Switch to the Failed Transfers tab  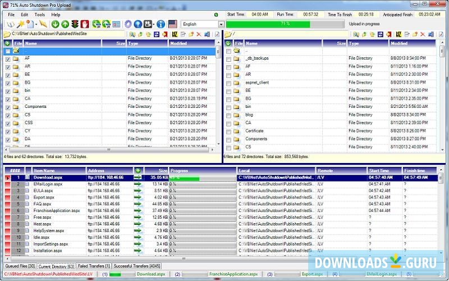[94, 266]
